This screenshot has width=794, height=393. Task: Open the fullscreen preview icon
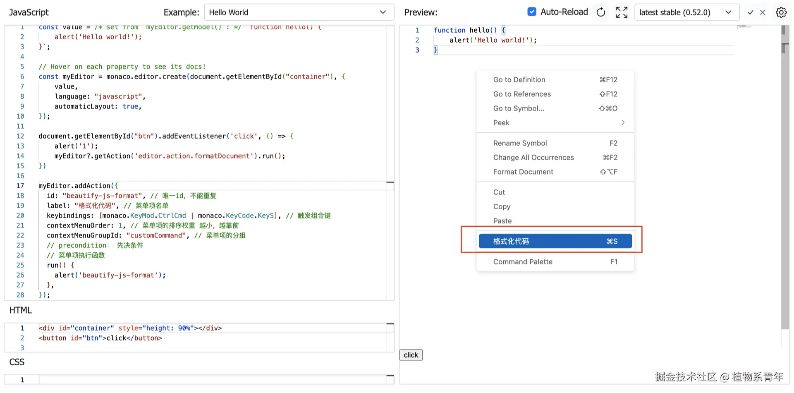pyautogui.click(x=622, y=12)
